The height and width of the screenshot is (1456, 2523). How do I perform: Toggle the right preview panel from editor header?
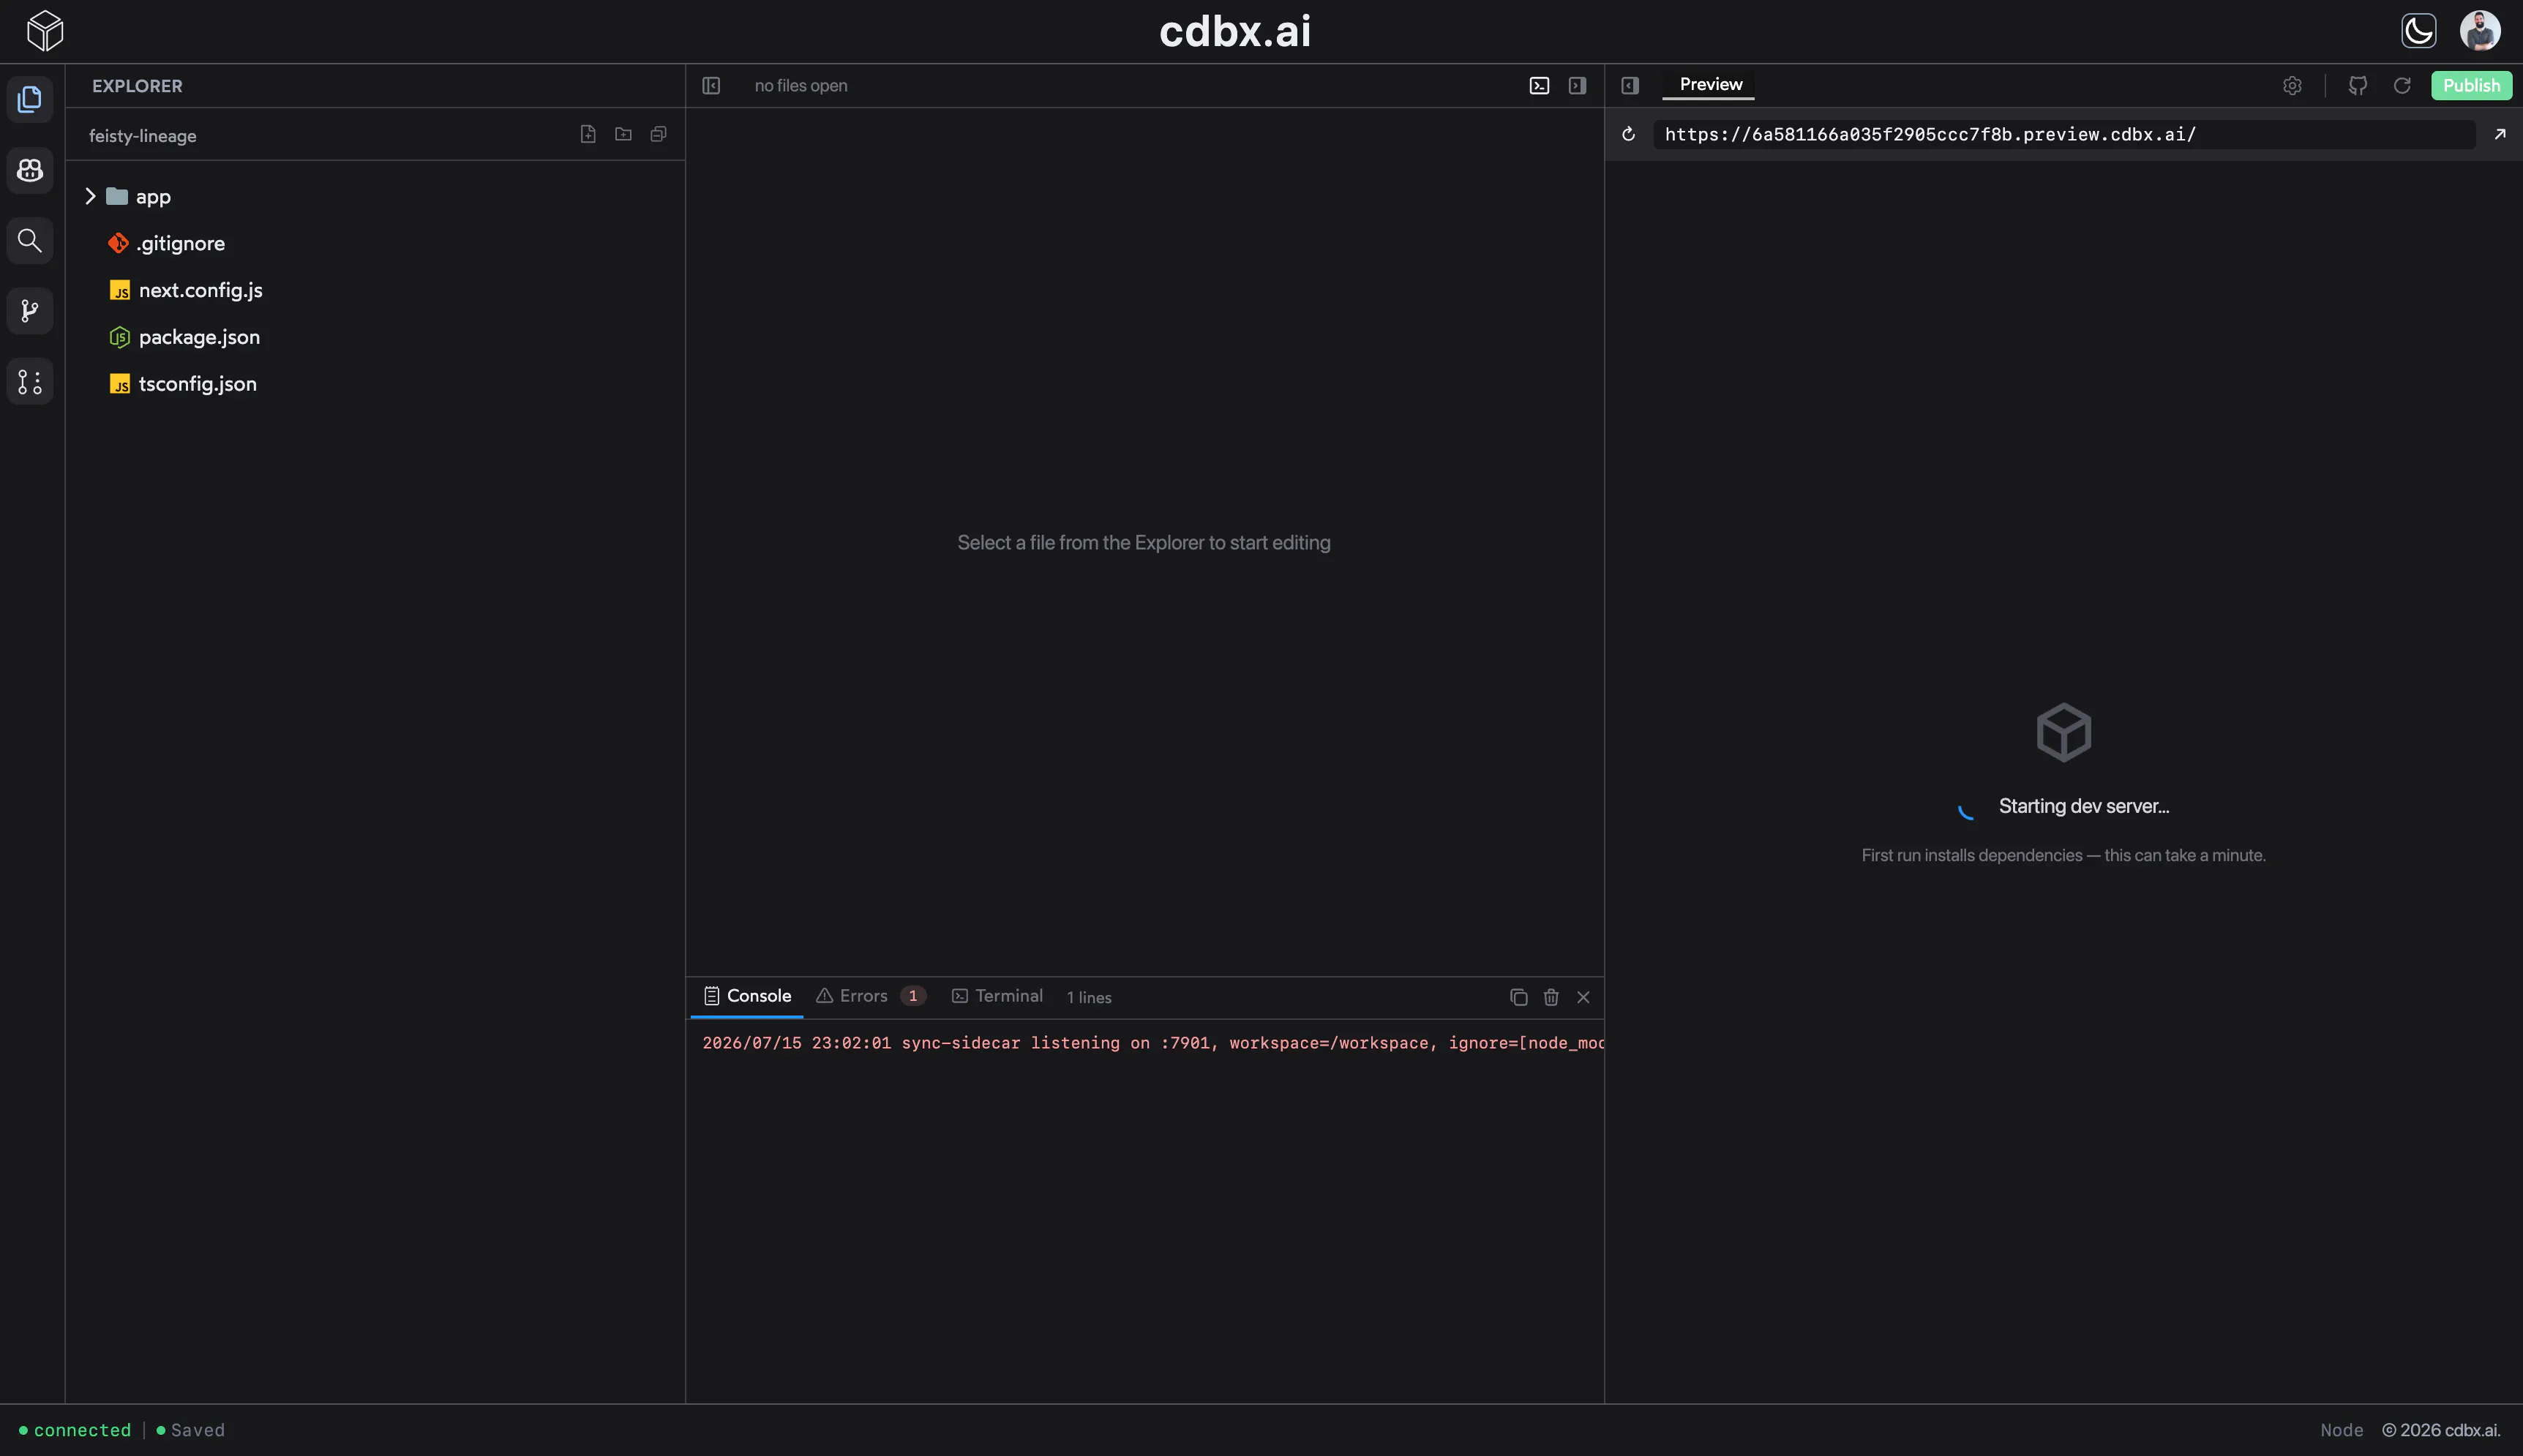coord(1577,86)
